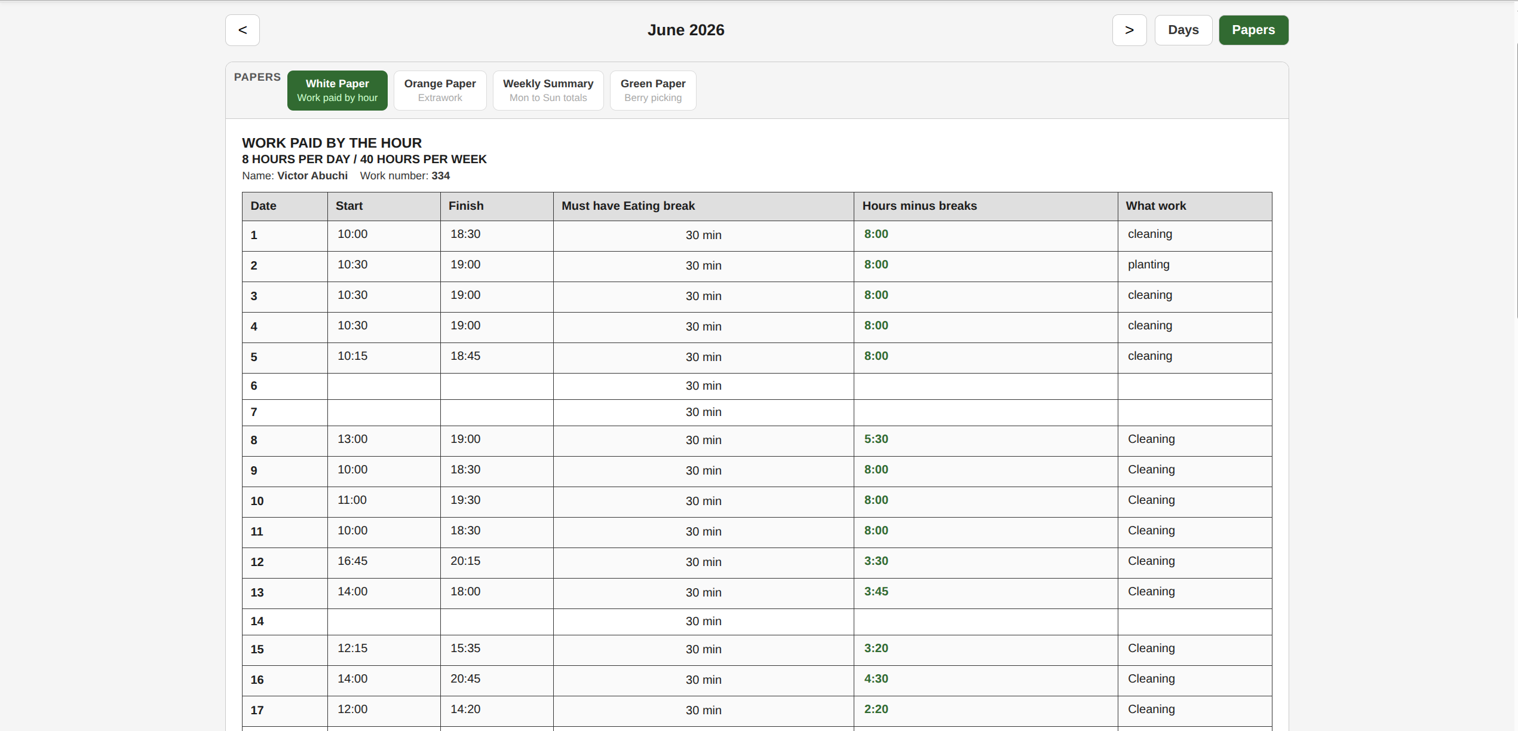The height and width of the screenshot is (731, 1518).
Task: Open the White Paper tab
Action: pyautogui.click(x=338, y=90)
